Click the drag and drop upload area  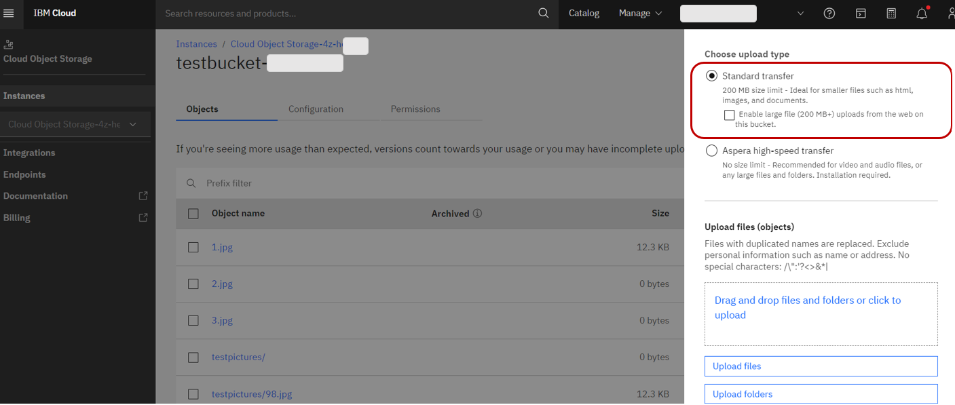click(x=821, y=314)
